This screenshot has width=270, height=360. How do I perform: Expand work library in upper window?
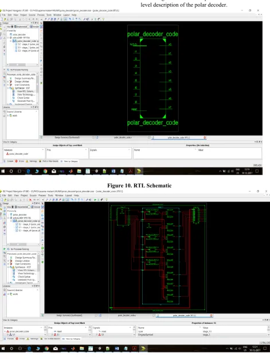(8, 116)
